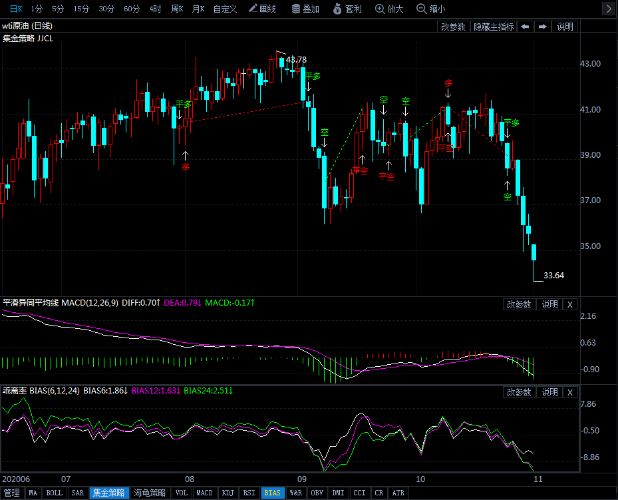This screenshot has height=500, width=618.
Task: Select the MACD indicator tab
Action: tap(204, 493)
